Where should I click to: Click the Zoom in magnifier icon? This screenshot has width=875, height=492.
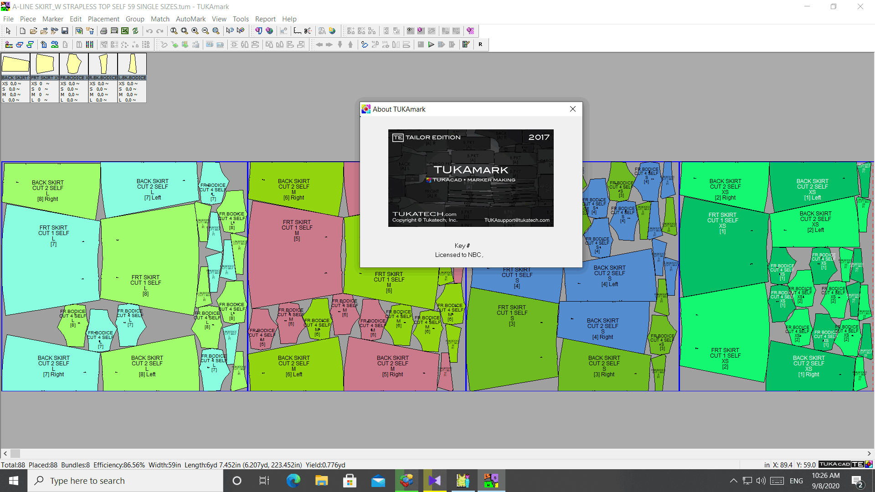click(195, 31)
